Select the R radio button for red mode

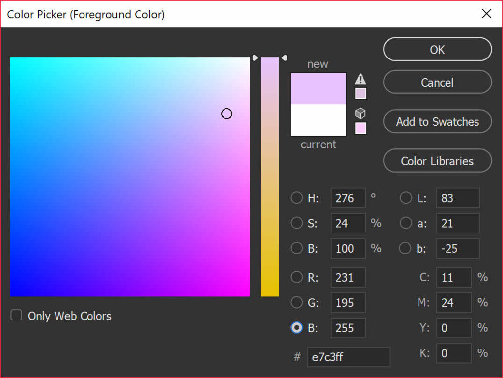[297, 277]
